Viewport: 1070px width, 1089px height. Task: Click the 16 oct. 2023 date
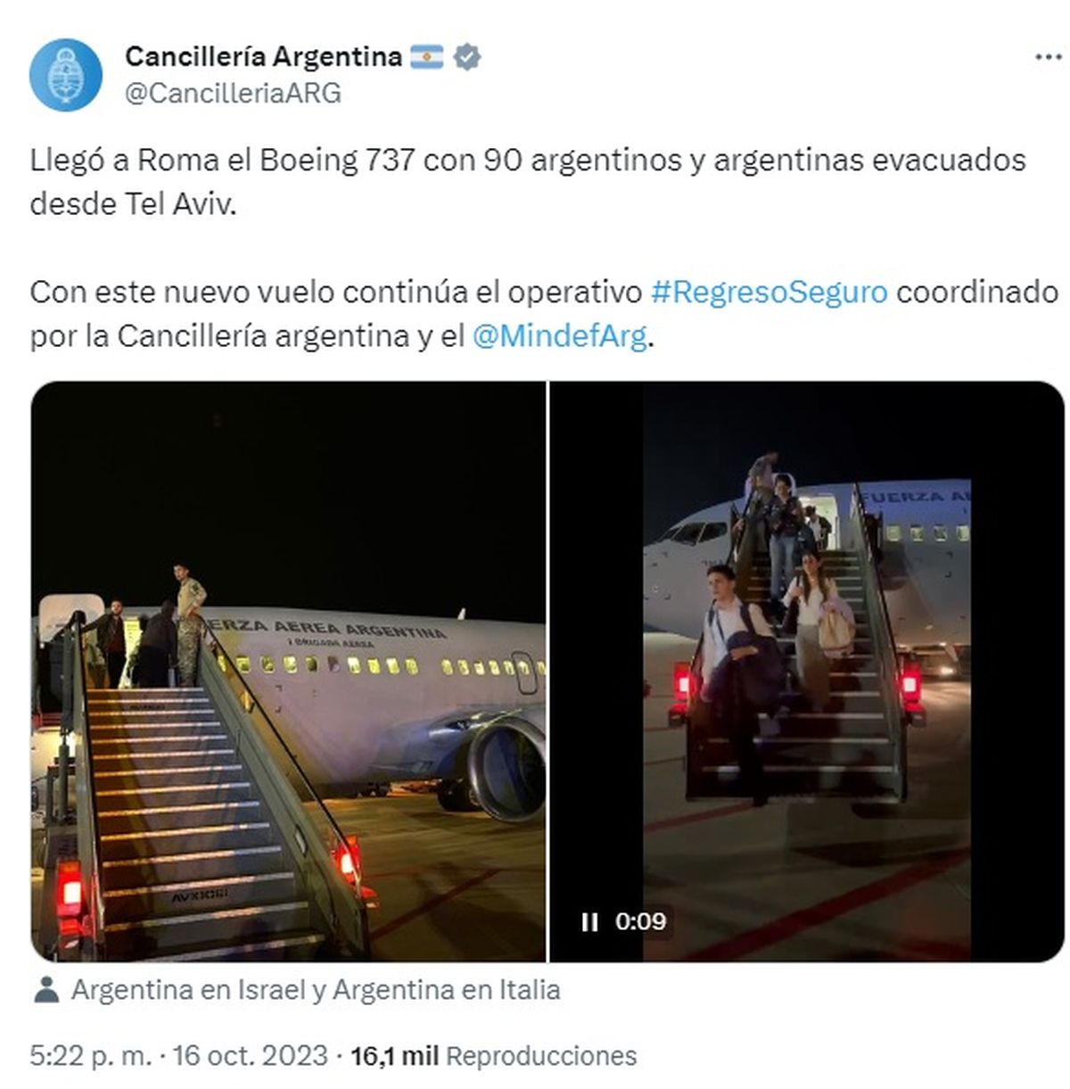[251, 1056]
